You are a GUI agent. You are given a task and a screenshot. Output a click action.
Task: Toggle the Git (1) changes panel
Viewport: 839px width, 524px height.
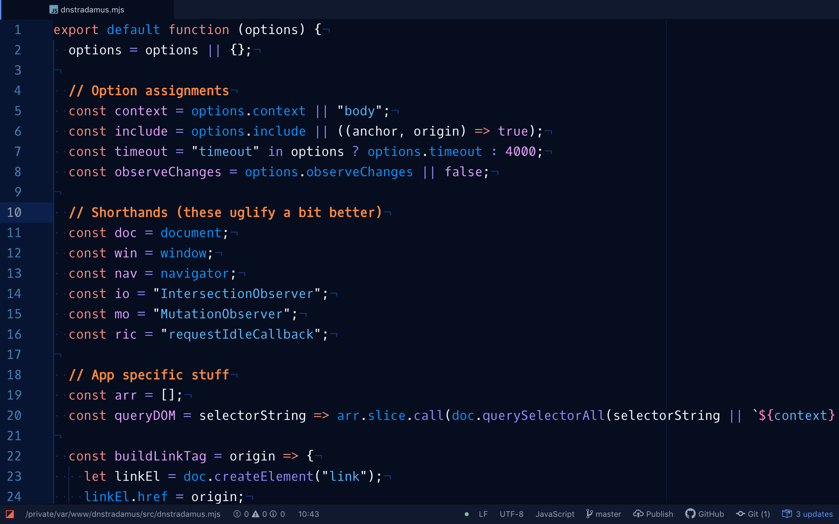click(753, 514)
